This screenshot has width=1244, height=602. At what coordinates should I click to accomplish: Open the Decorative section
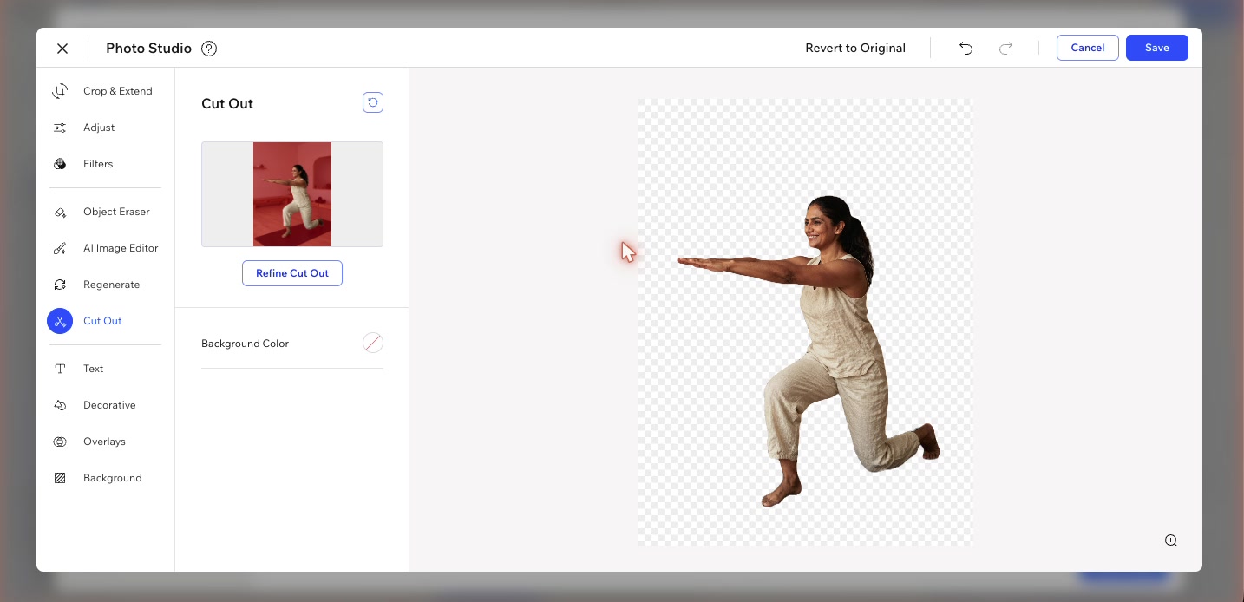[109, 405]
